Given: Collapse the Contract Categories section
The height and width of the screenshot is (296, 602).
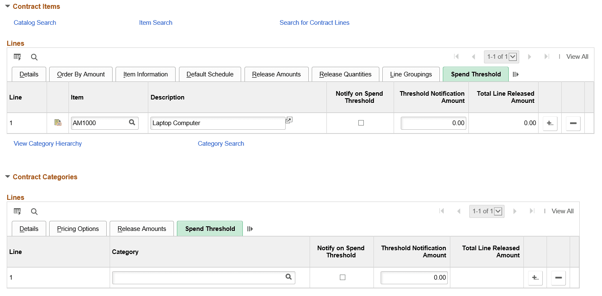Looking at the screenshot, I should 8,177.
